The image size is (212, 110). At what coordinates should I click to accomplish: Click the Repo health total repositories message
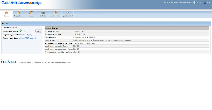(102, 40)
